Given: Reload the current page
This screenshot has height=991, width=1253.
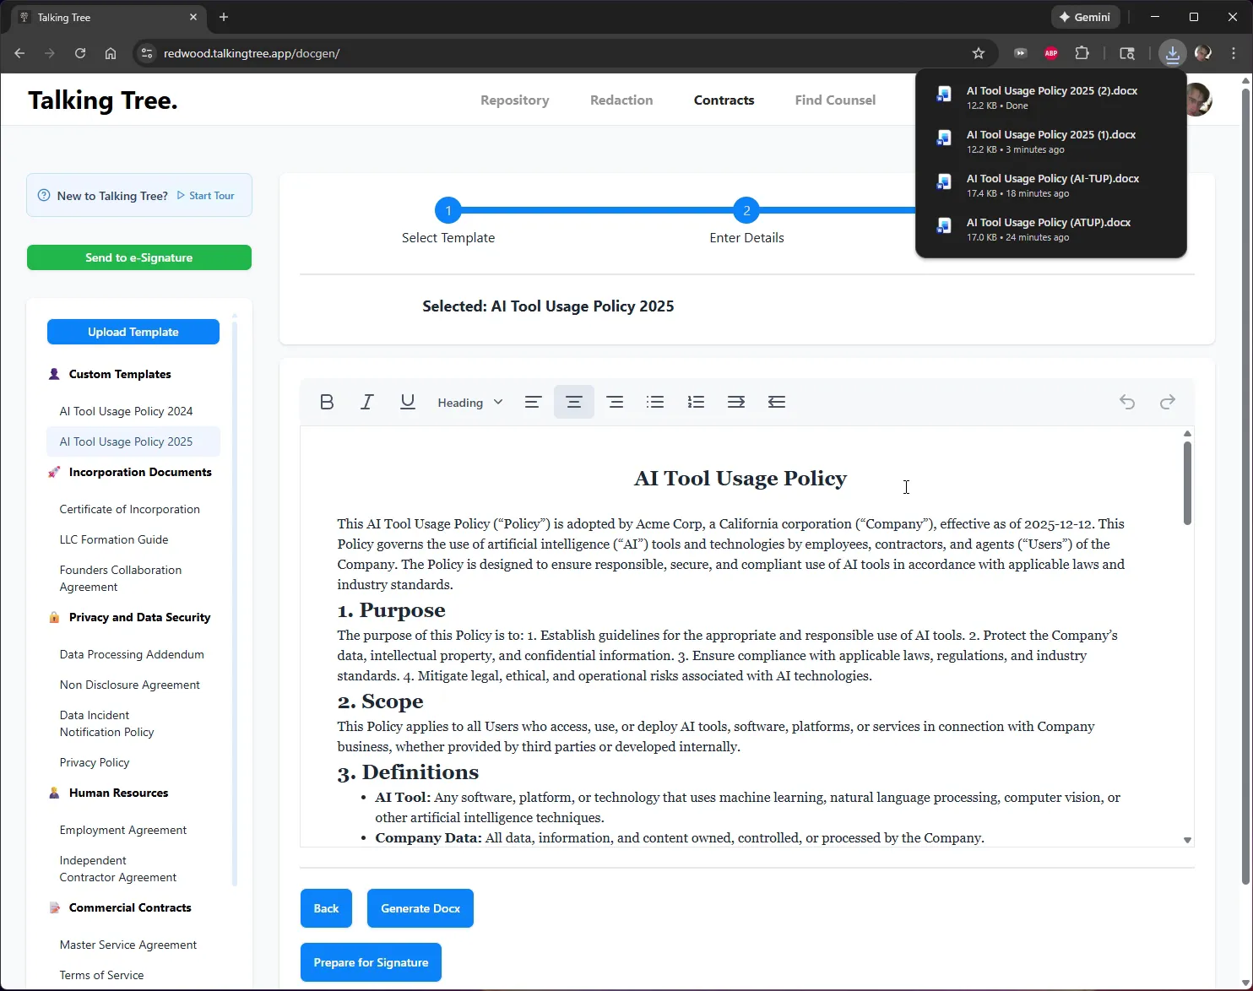Looking at the screenshot, I should click(80, 53).
